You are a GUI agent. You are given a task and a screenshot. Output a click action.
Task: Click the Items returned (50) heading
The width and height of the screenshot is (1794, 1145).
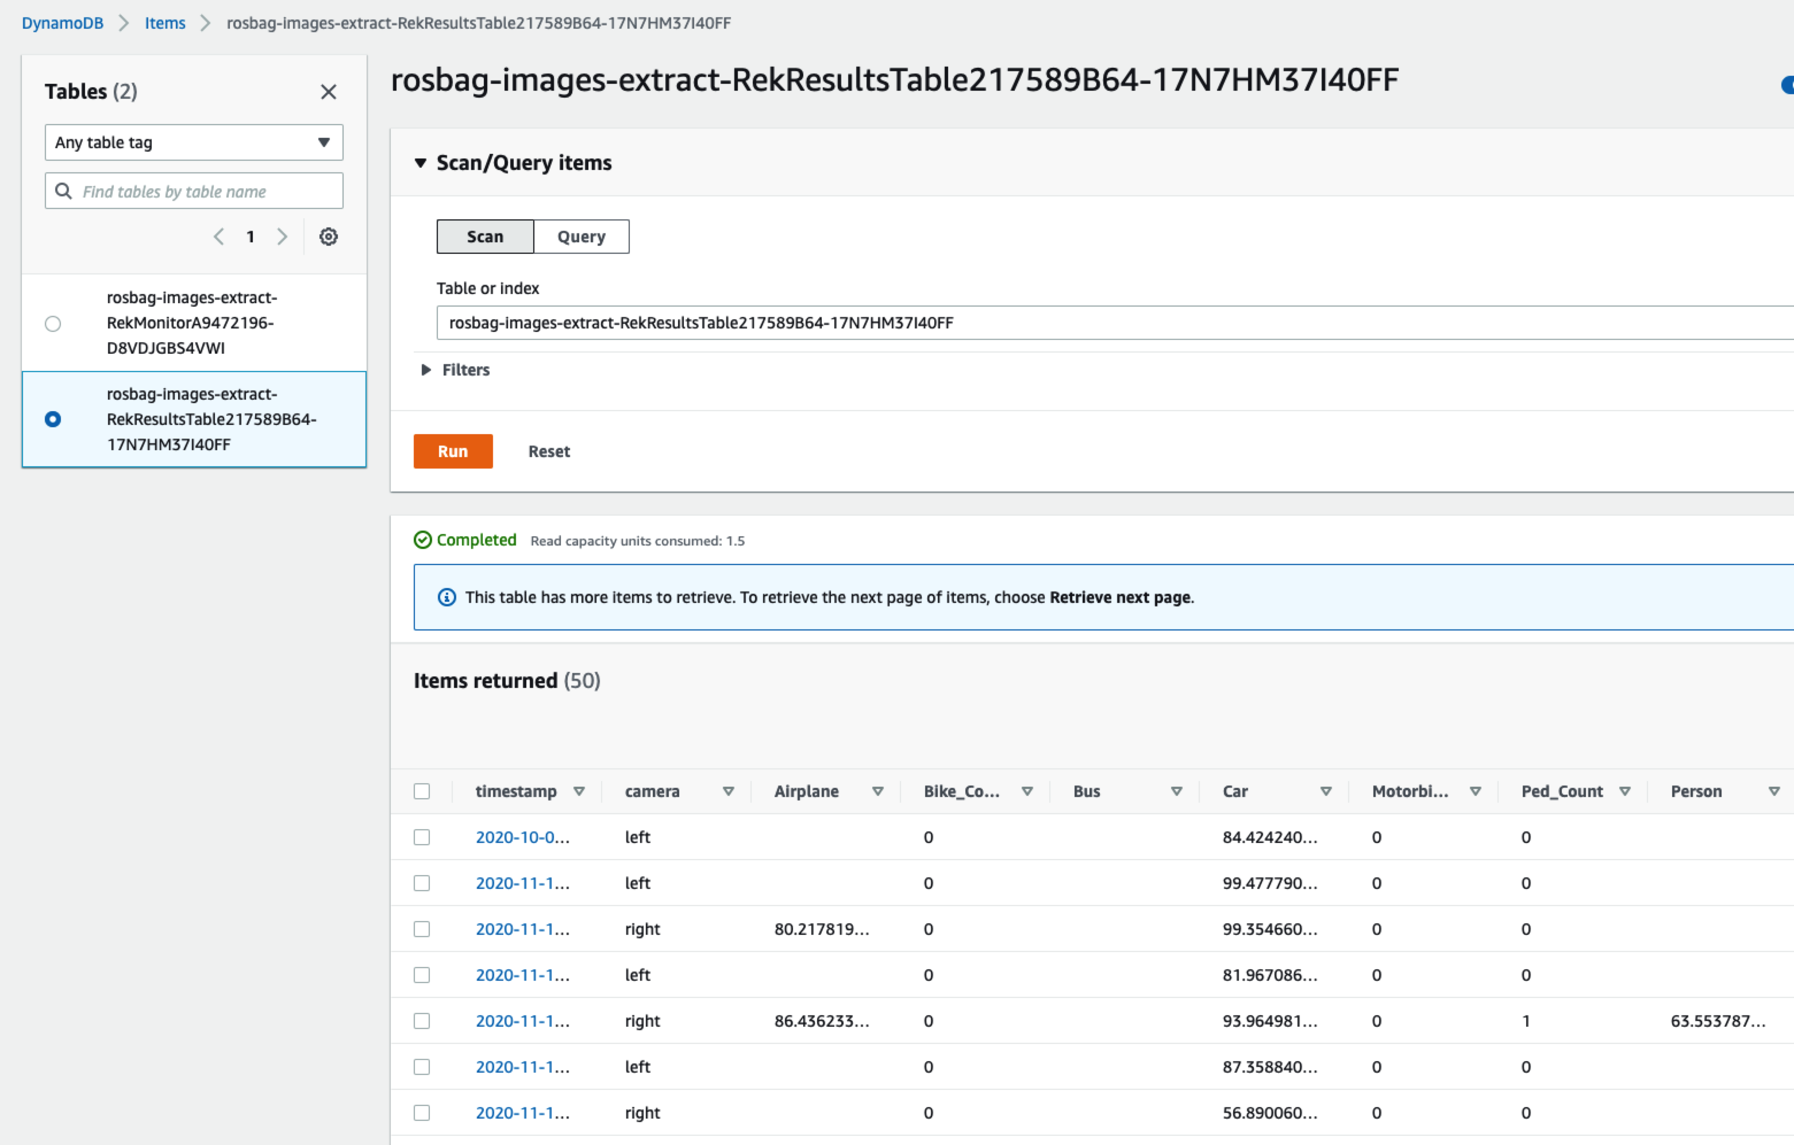click(x=507, y=681)
